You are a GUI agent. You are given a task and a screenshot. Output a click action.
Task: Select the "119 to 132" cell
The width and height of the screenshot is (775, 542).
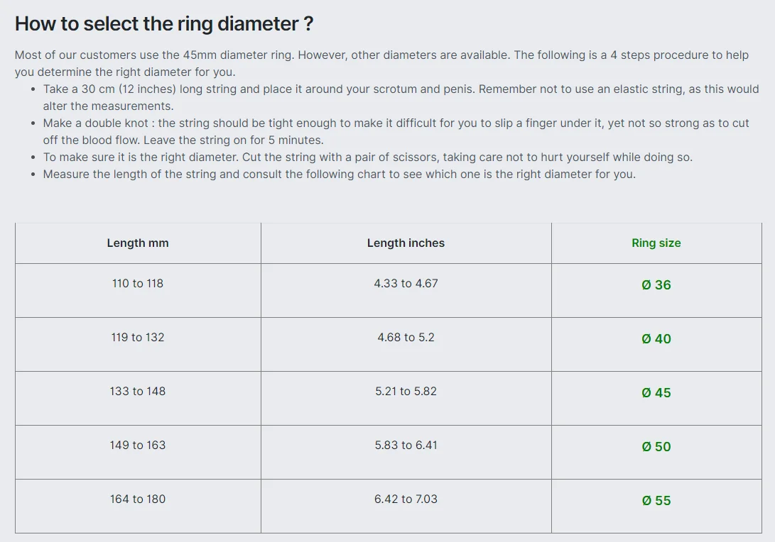coord(138,337)
